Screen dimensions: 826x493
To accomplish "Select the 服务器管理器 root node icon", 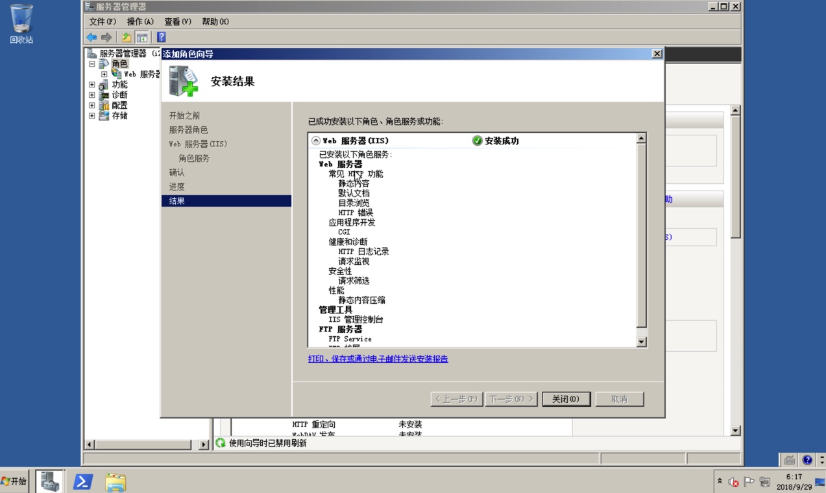I will [92, 53].
